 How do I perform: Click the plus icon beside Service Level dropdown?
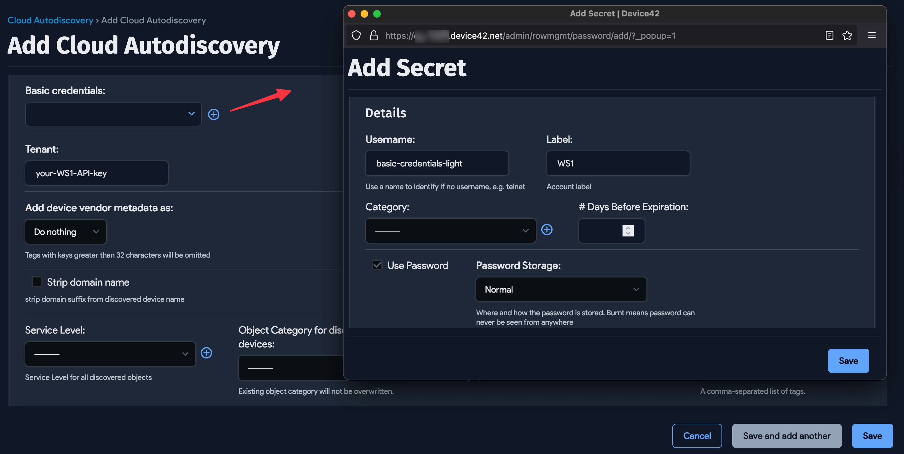(x=206, y=353)
